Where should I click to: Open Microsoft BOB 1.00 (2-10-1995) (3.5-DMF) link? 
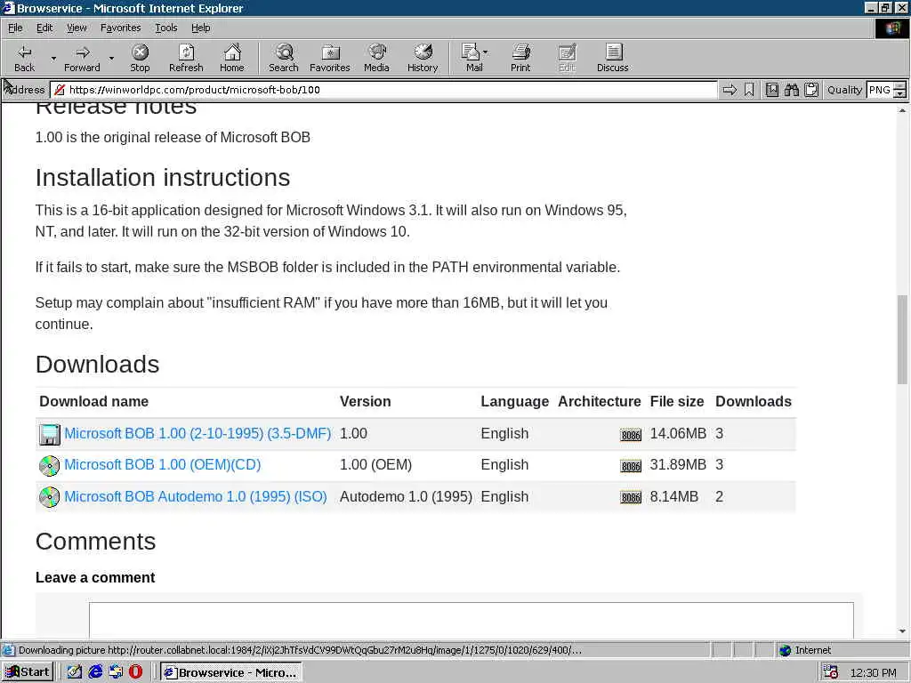pyautogui.click(x=198, y=434)
